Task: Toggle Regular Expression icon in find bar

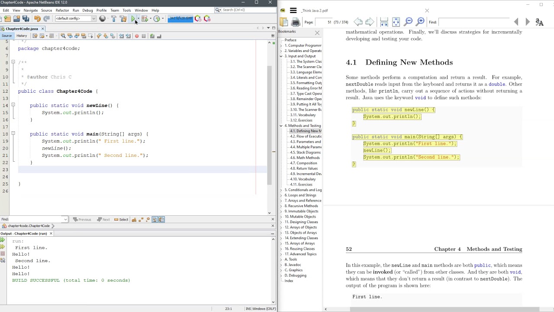Action: pos(148,220)
